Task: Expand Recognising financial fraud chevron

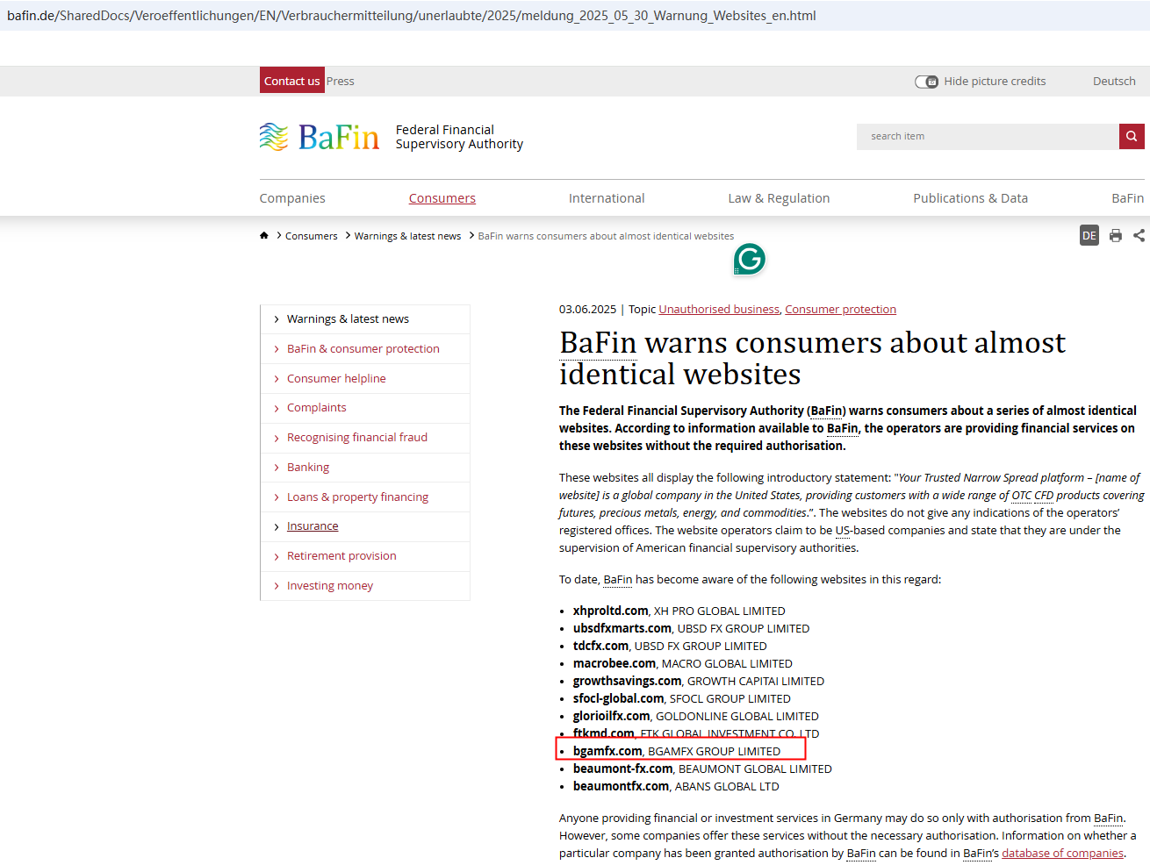Action: click(x=277, y=438)
